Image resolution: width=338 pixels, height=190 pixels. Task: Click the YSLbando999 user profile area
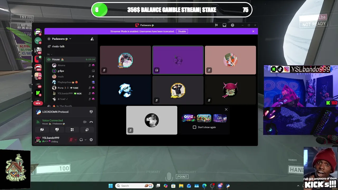click(50, 140)
